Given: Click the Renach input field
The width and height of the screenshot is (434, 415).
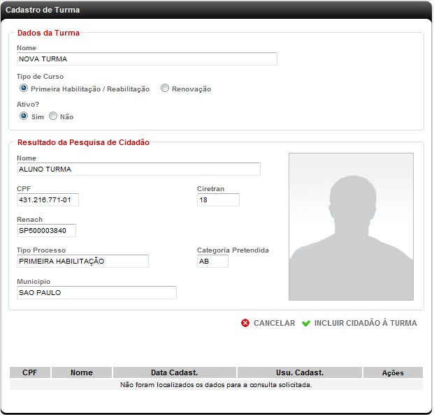Looking at the screenshot, I should 46,231.
